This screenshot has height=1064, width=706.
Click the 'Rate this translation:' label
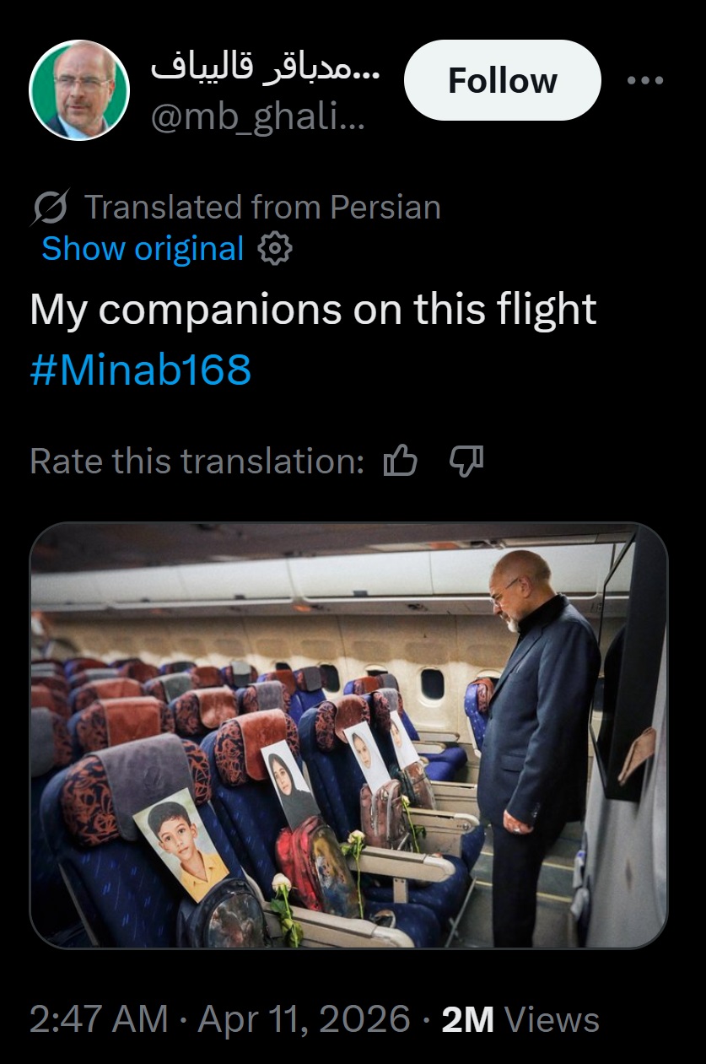click(x=197, y=461)
